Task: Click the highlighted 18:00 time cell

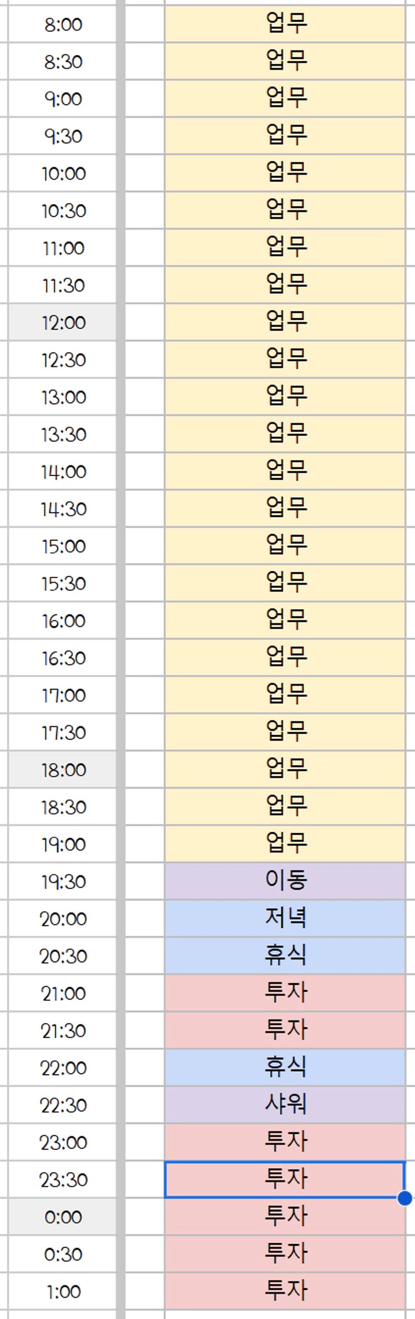Action: [x=62, y=769]
